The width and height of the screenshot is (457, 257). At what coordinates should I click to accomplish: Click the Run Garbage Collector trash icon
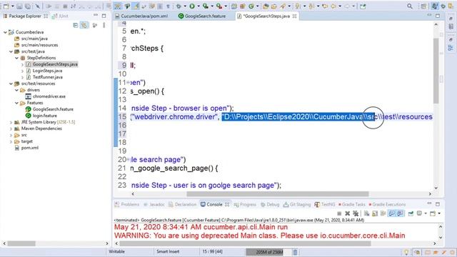295,252
